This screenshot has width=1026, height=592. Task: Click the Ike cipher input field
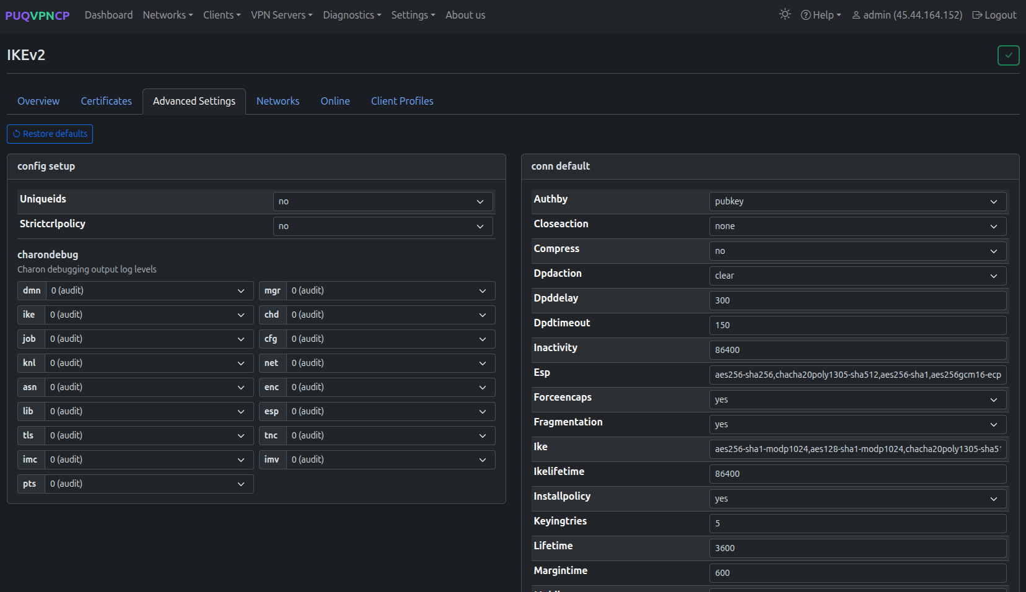point(857,449)
